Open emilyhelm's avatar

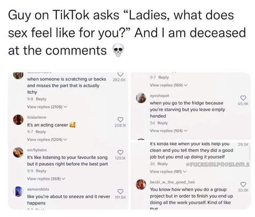pyautogui.click(x=18, y=152)
